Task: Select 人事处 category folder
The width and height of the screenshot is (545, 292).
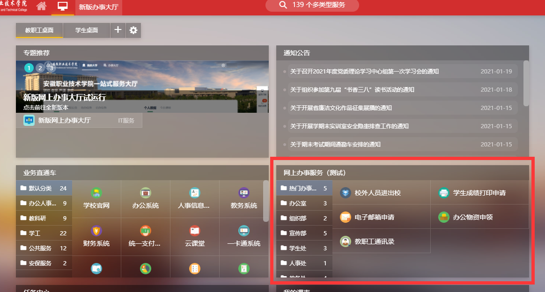Action: pyautogui.click(x=304, y=263)
